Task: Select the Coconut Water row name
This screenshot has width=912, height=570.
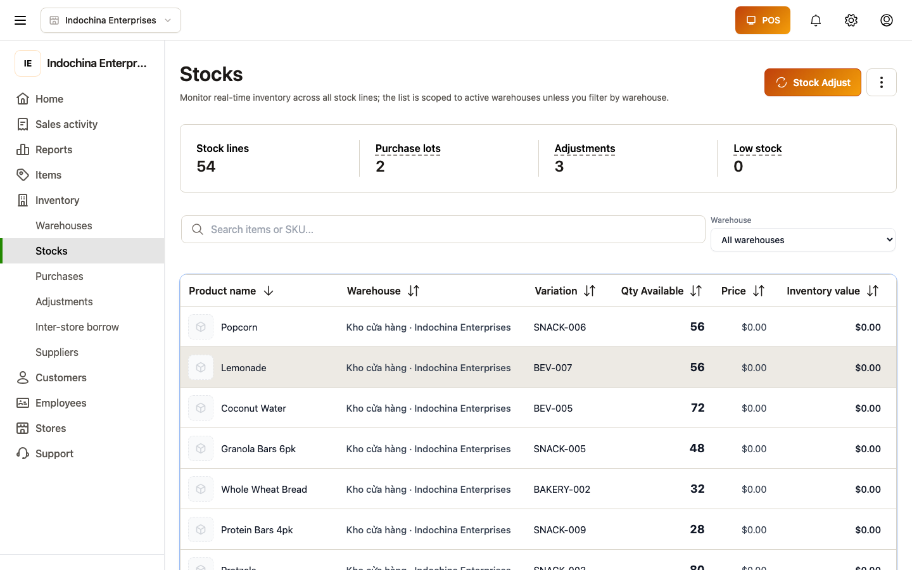Action: [x=253, y=408]
